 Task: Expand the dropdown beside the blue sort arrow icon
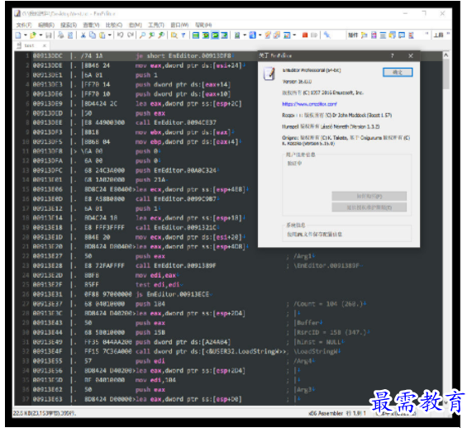click(260, 36)
